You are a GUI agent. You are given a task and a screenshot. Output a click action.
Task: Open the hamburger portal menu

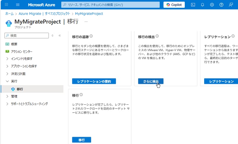[18, 5]
